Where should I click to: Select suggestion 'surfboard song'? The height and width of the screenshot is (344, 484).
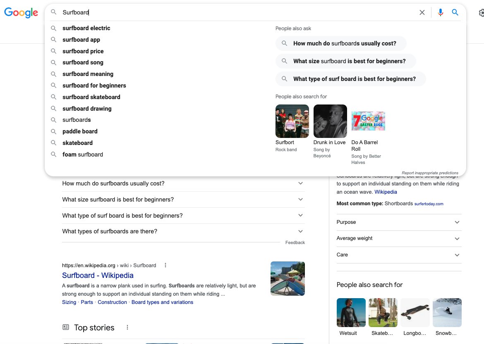[x=83, y=63]
